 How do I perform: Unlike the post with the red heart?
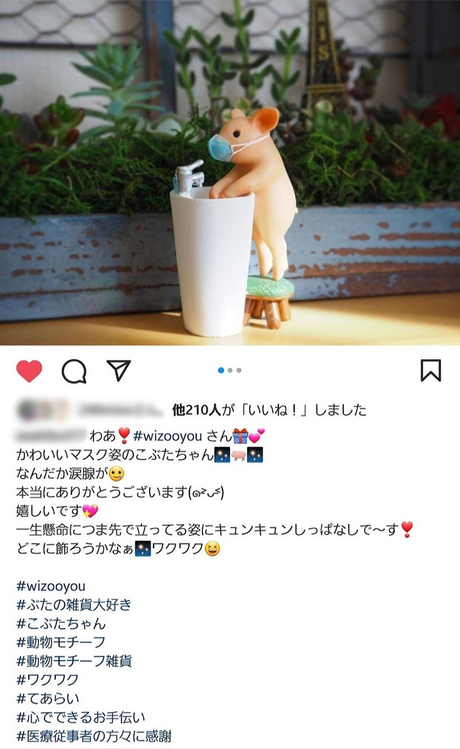pyautogui.click(x=29, y=371)
